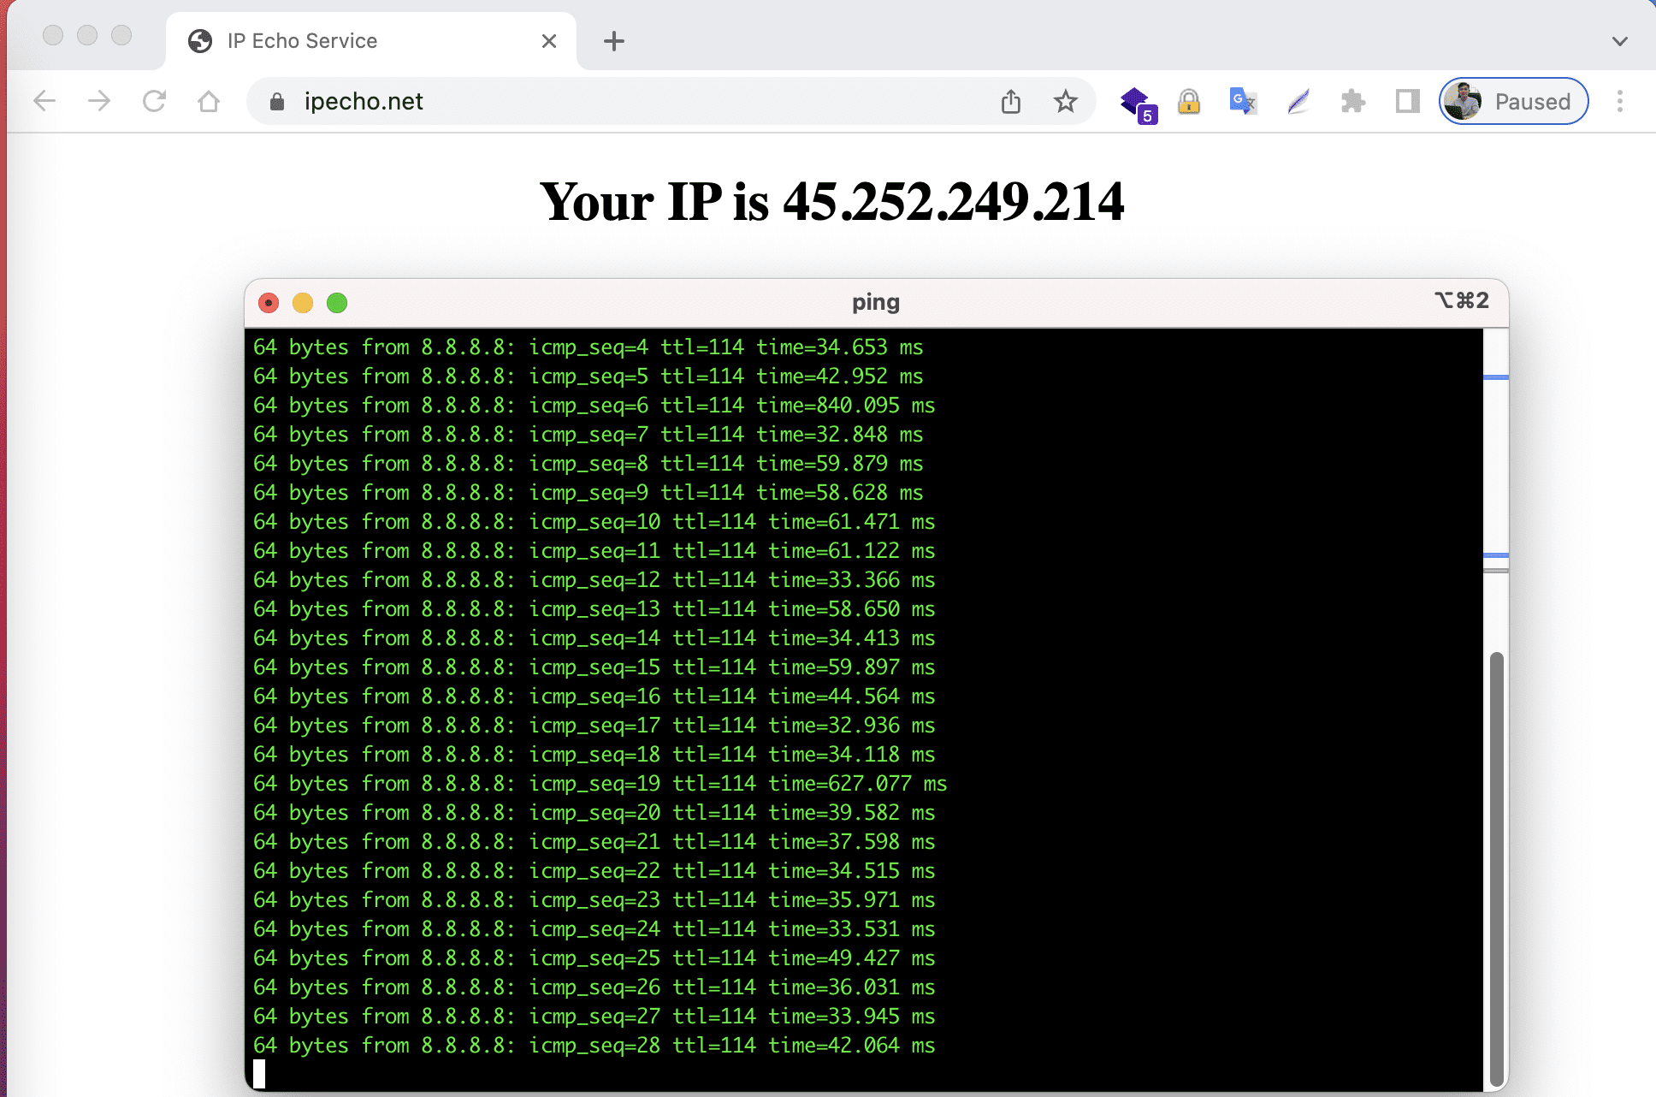Click the browser forward arrow
Screen dimensions: 1656x1097
point(99,101)
